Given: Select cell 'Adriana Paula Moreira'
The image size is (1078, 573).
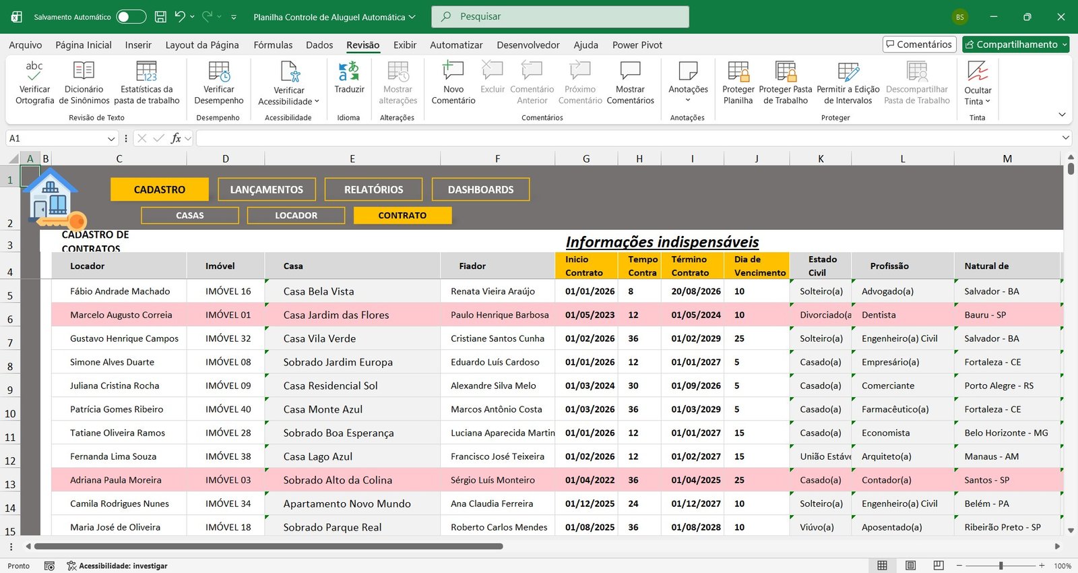Looking at the screenshot, I should tap(119, 480).
